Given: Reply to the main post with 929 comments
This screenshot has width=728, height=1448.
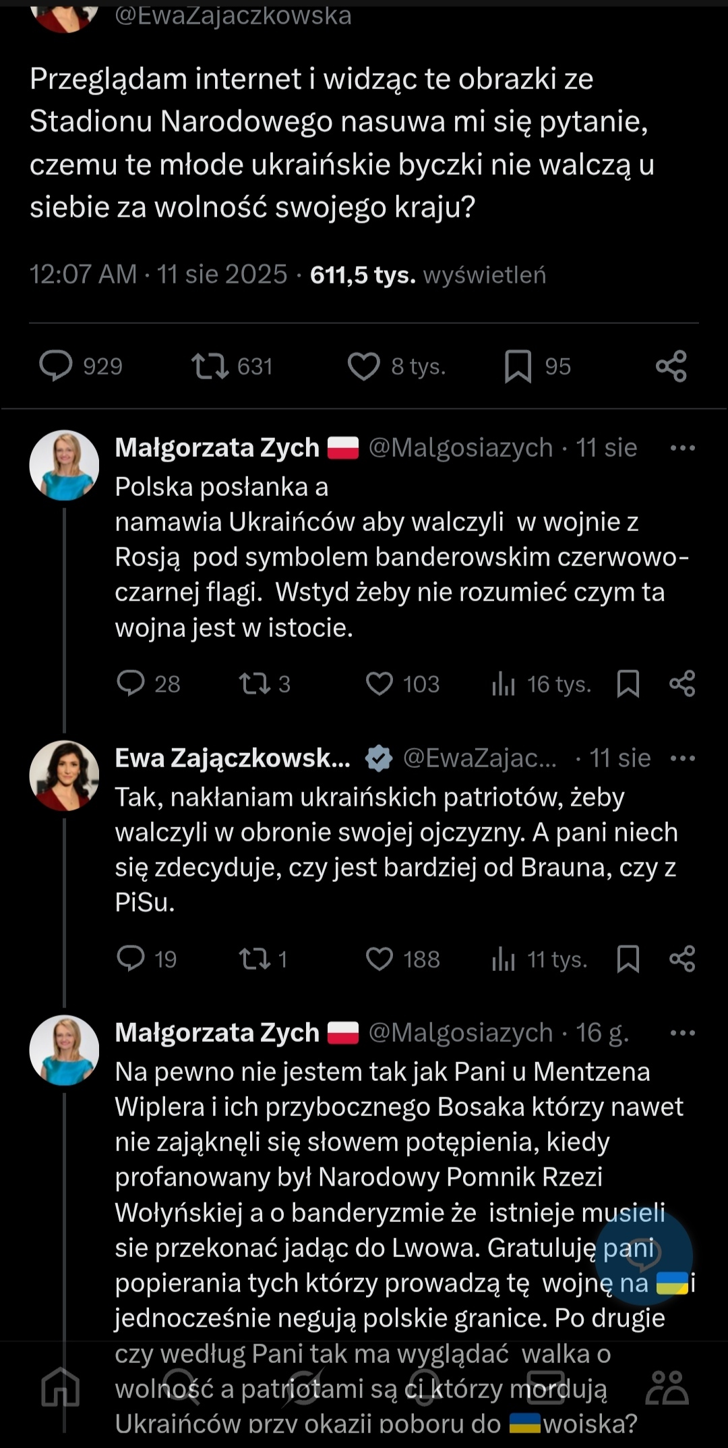Looking at the screenshot, I should [56, 366].
